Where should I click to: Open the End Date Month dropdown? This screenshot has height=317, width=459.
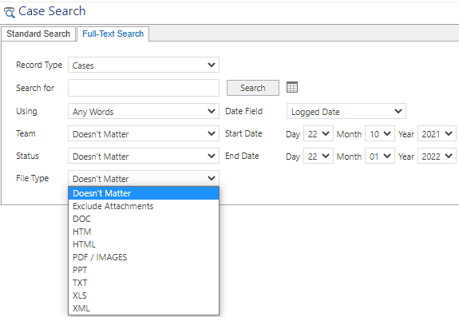tap(380, 156)
